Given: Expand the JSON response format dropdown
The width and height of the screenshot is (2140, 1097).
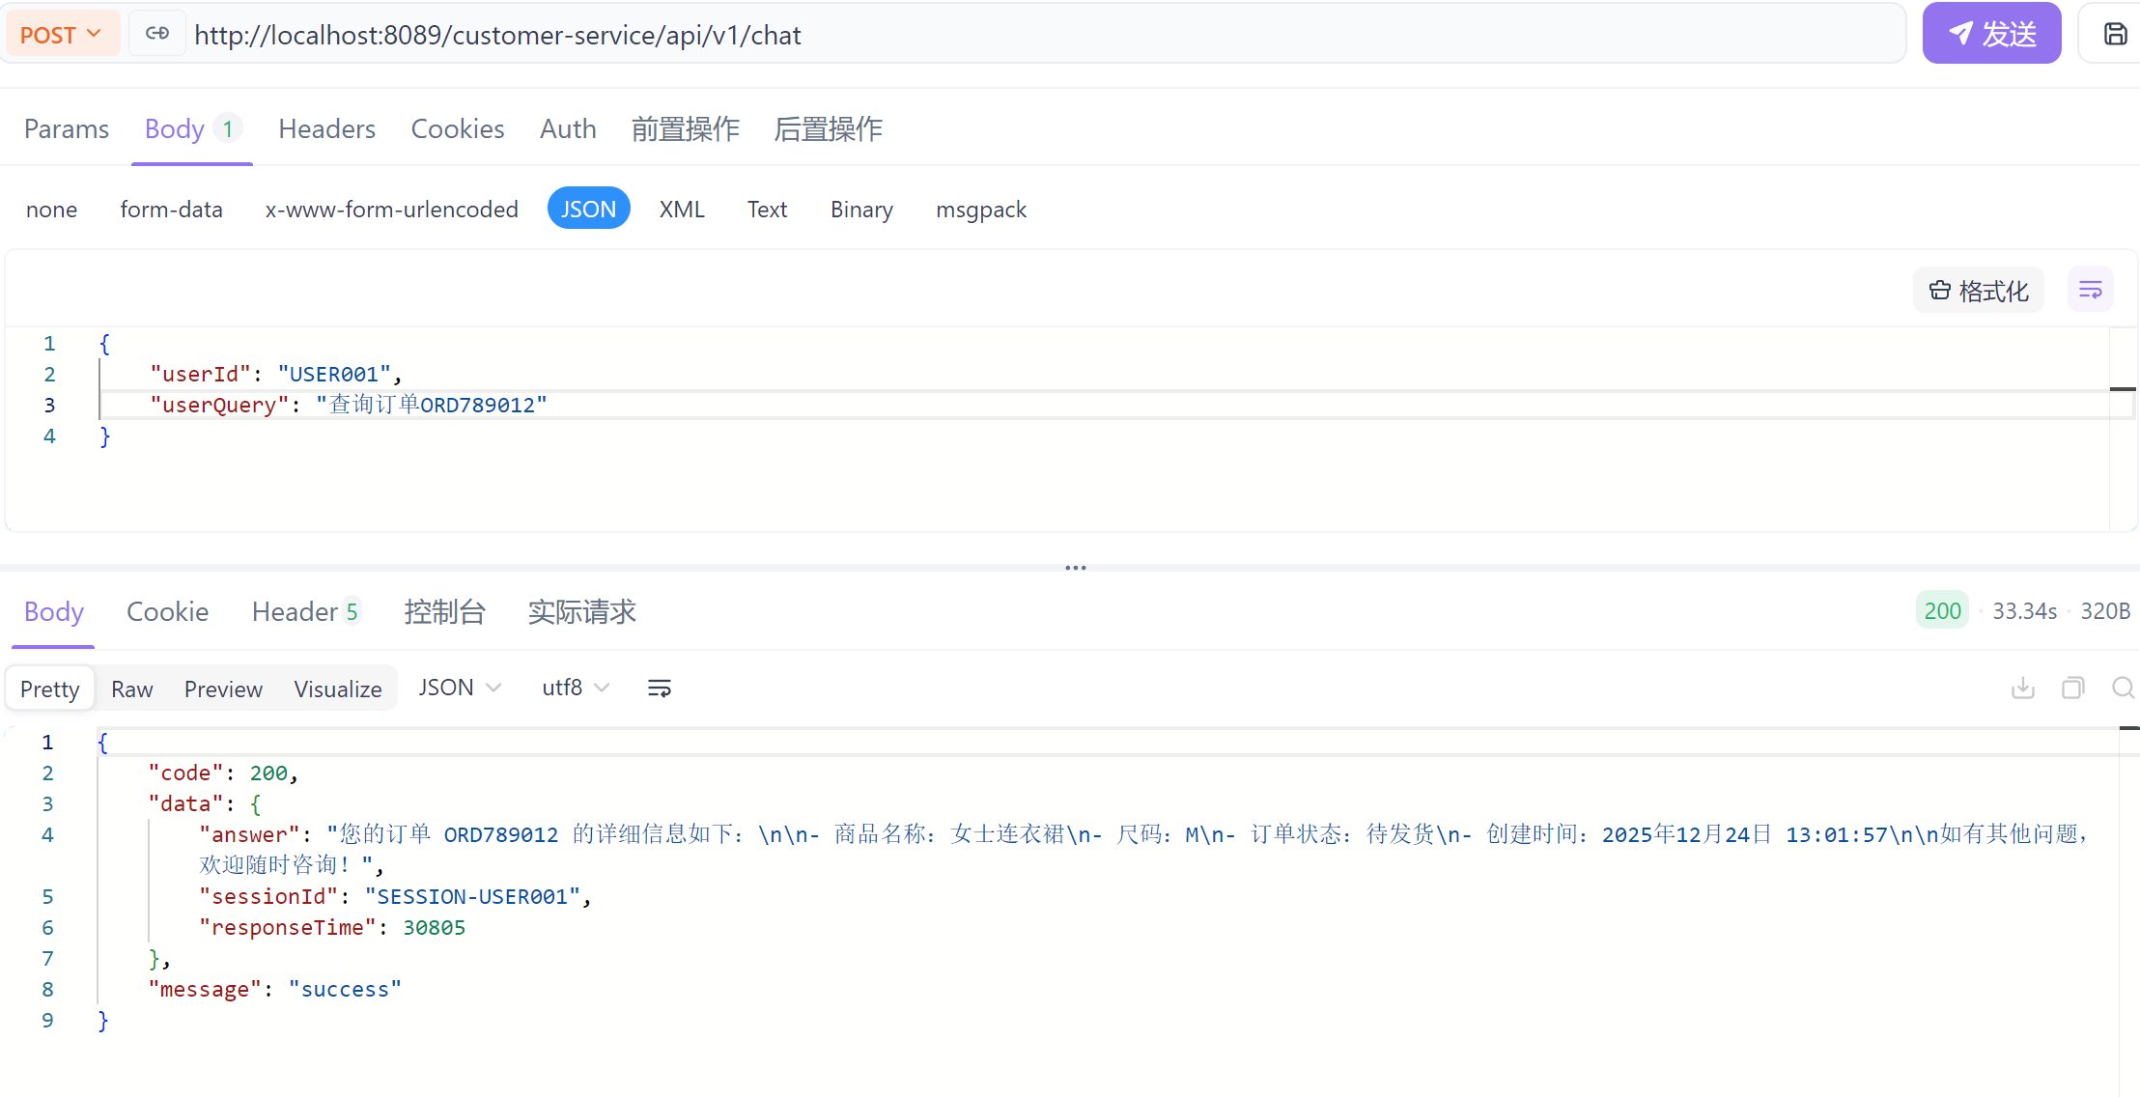Looking at the screenshot, I should coord(459,688).
